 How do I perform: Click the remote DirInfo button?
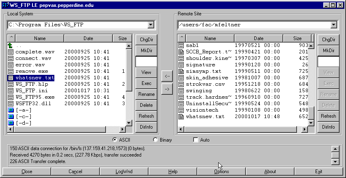pyautogui.click(x=328, y=127)
